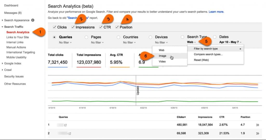Toggle the Impressions checkbox
This screenshot has height=140, width=266.
click(73, 27)
